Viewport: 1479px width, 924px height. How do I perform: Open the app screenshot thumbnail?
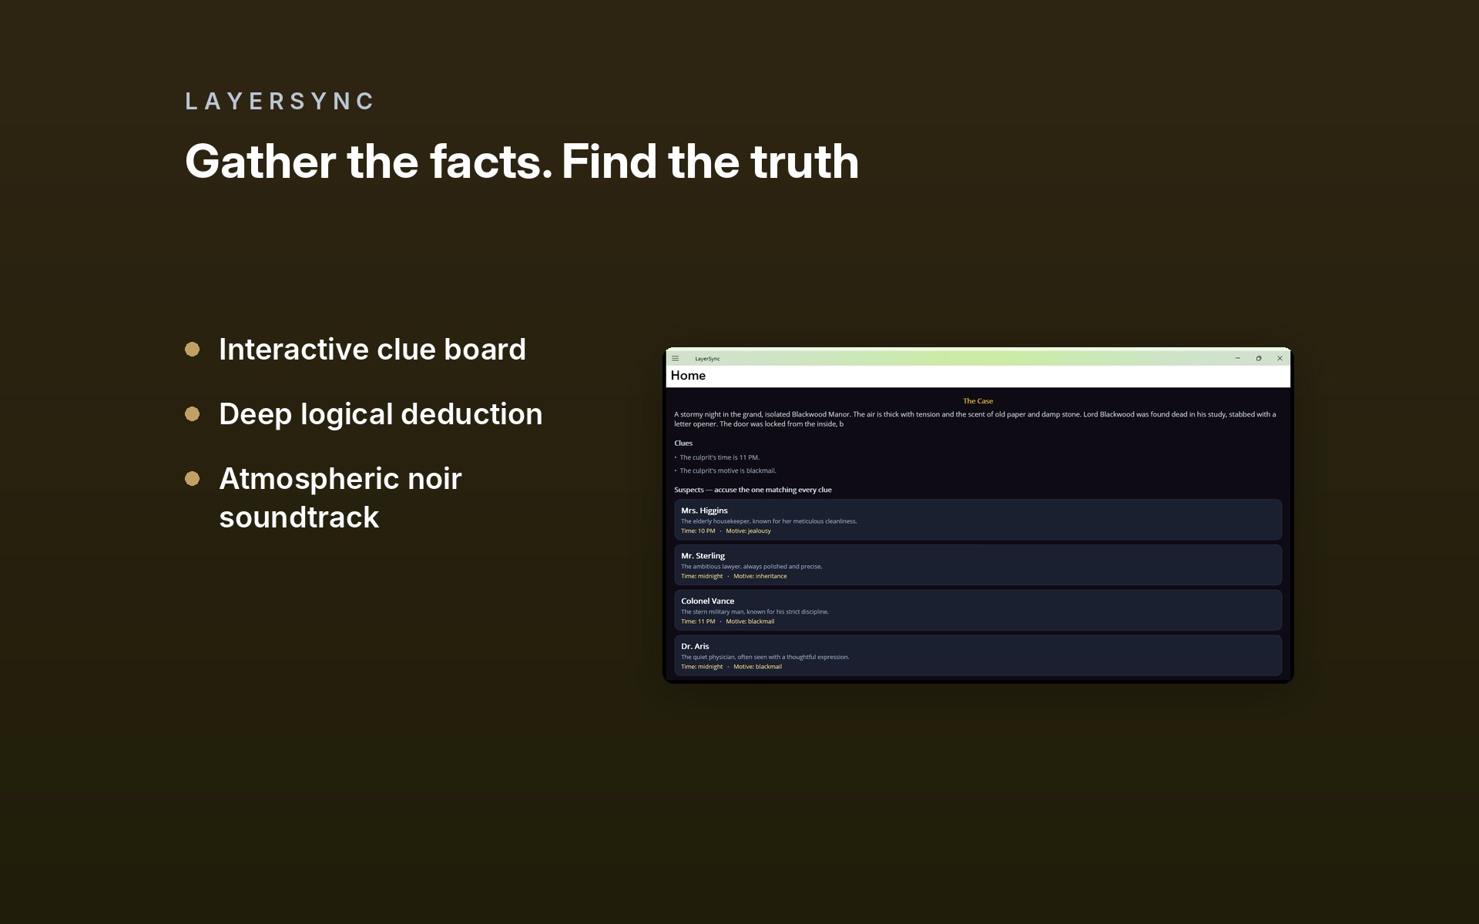pos(978,515)
